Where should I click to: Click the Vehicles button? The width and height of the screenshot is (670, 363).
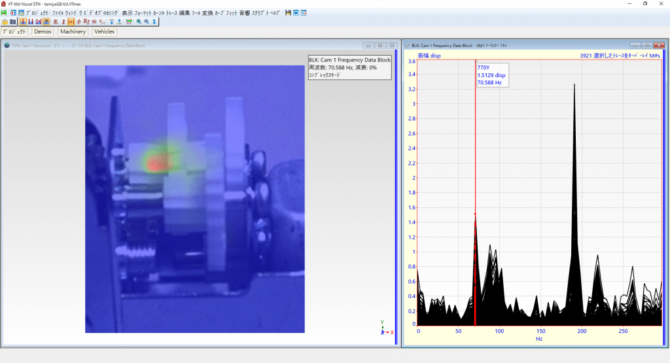click(104, 31)
